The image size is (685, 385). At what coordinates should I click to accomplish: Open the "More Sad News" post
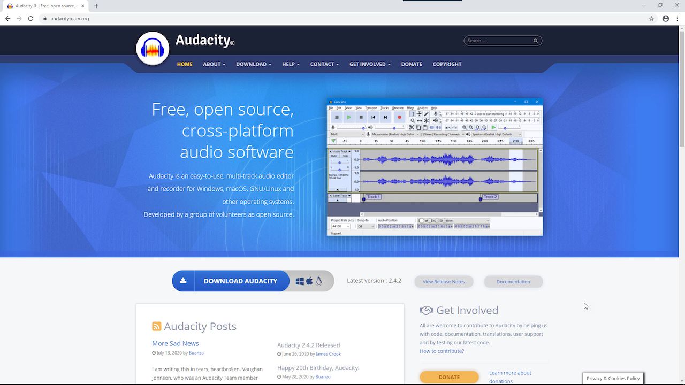175,343
